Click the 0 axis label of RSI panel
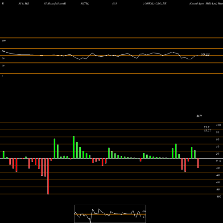The width and height of the screenshot is (223, 223). [x=2, y=76]
